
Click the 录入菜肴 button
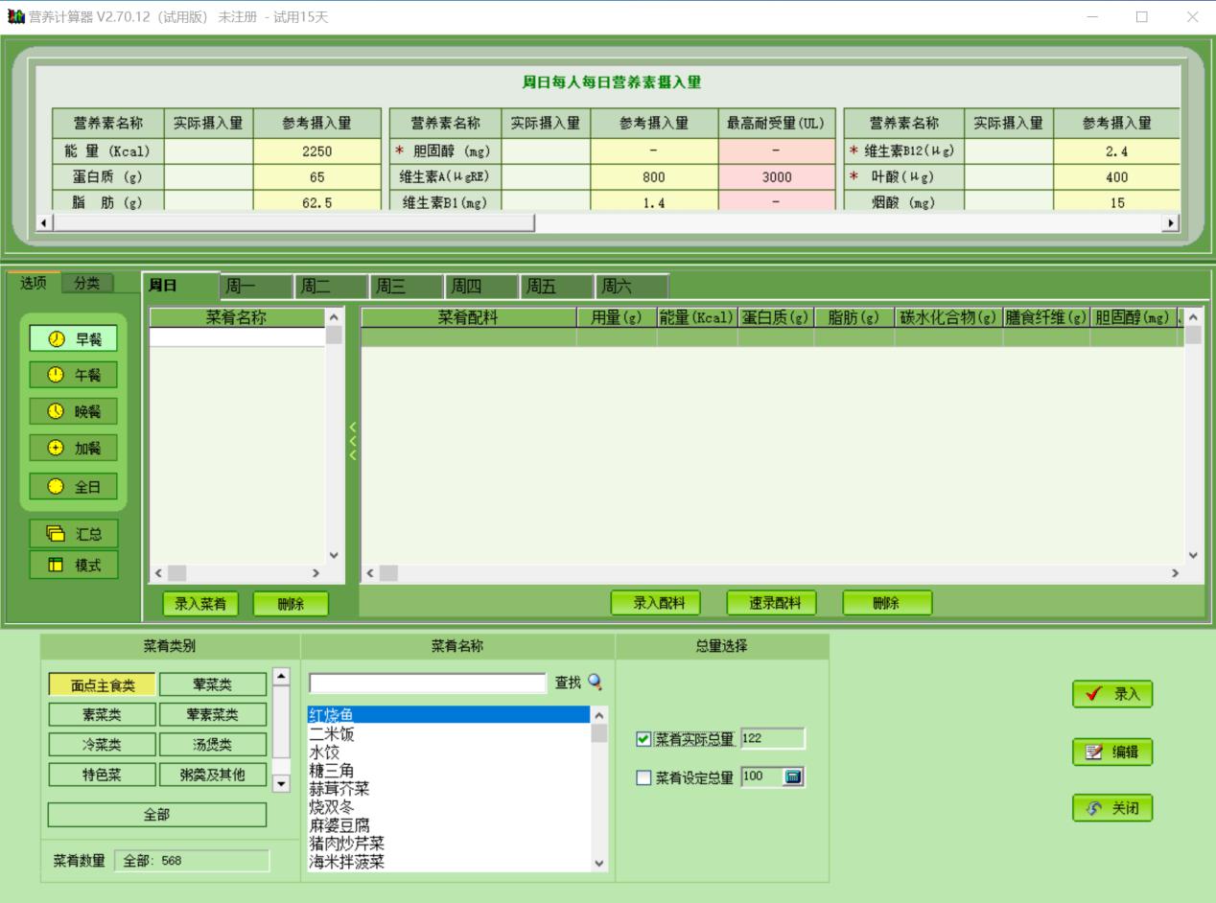(x=200, y=604)
